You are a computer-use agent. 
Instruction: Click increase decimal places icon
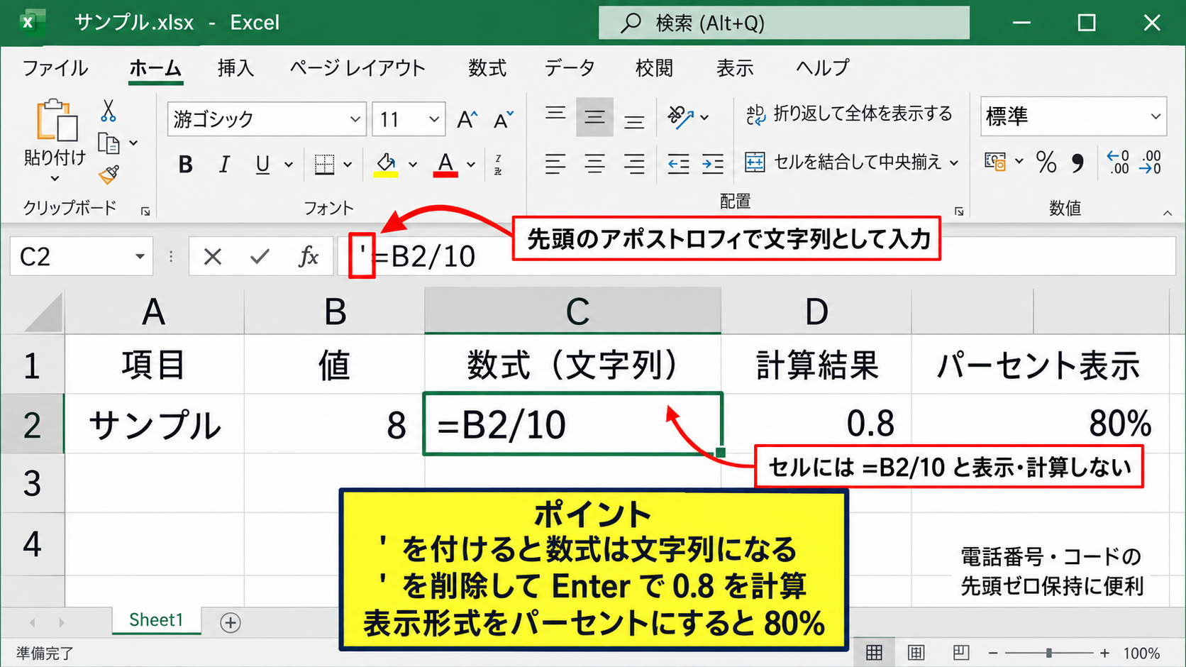click(x=1118, y=162)
